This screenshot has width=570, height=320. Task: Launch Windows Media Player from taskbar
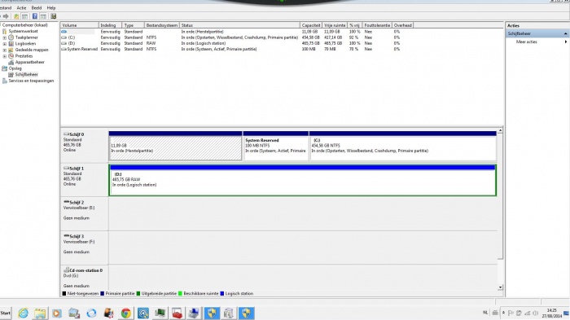point(57,313)
